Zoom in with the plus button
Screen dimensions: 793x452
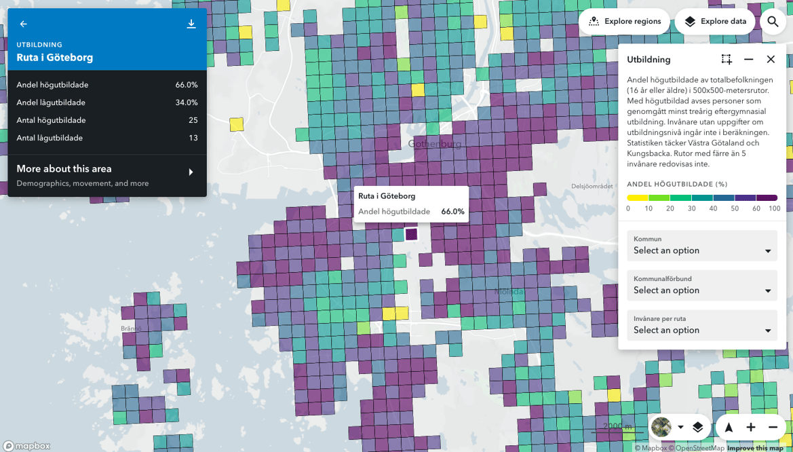coord(751,427)
